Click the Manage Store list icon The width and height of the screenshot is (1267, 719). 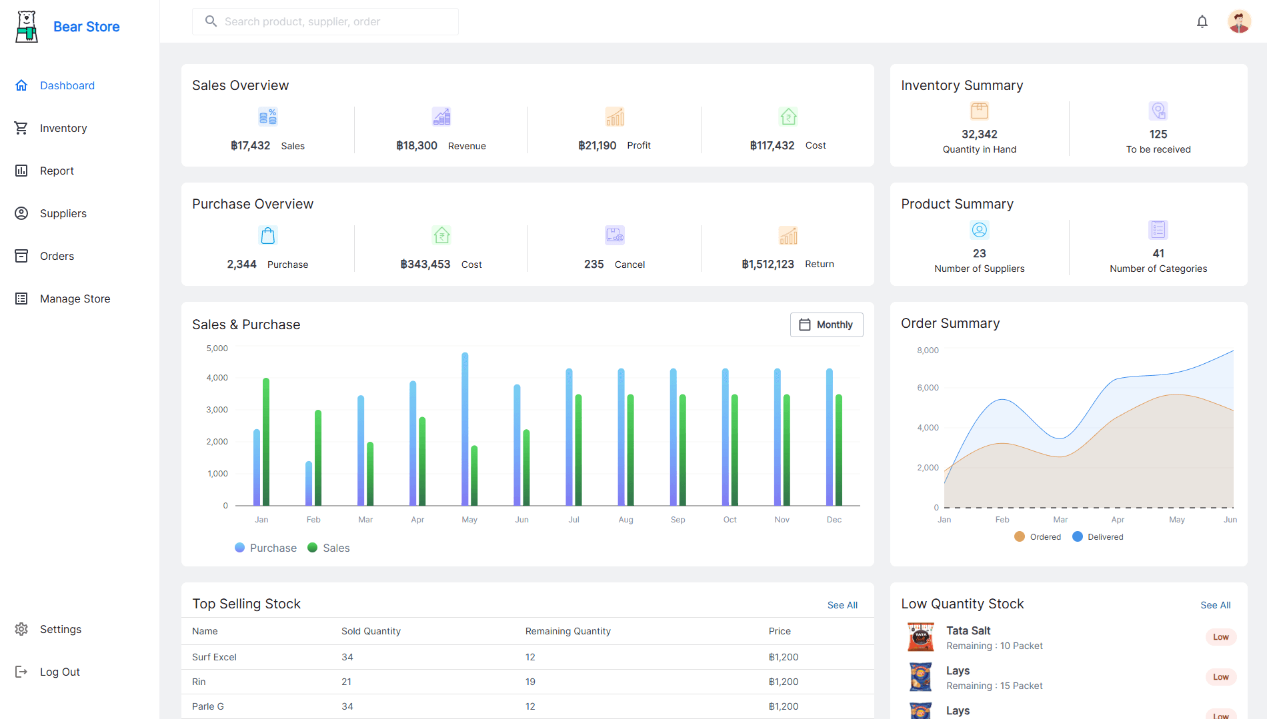tap(21, 299)
